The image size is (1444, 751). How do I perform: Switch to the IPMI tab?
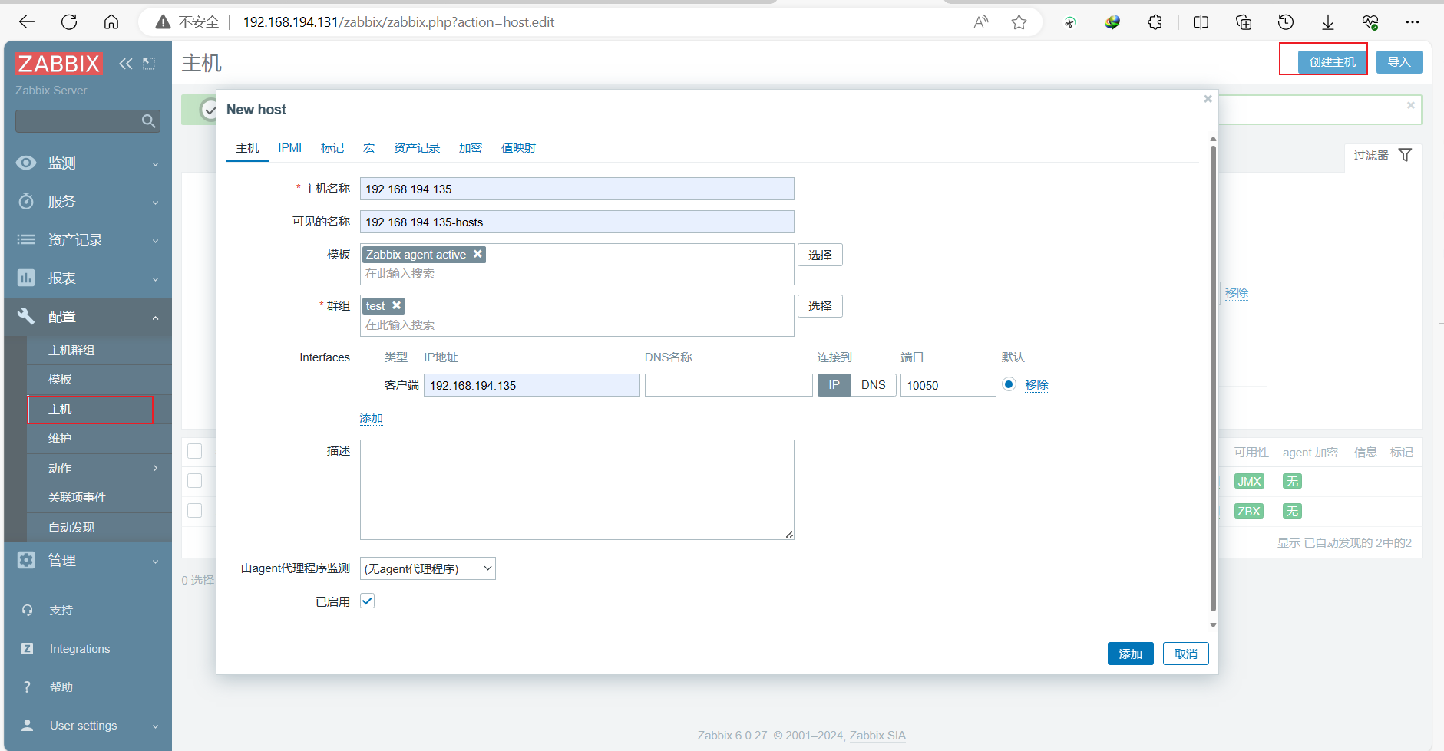tap(289, 147)
